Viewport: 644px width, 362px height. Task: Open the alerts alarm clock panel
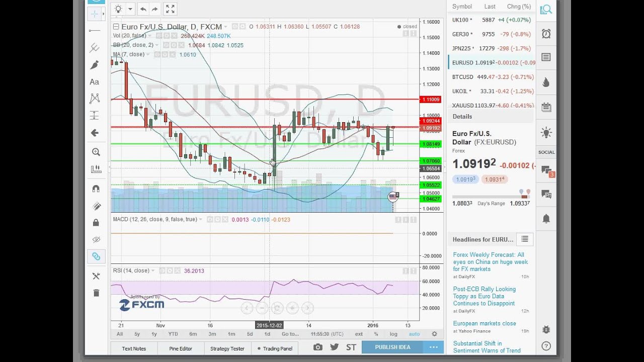click(x=546, y=33)
